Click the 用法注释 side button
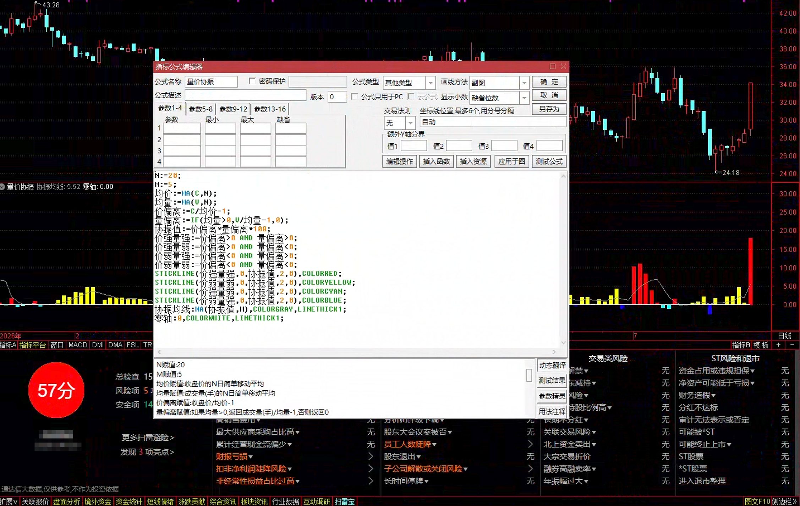This screenshot has width=800, height=506. [x=552, y=412]
